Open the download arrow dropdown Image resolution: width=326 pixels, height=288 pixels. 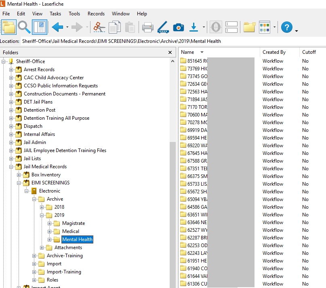tap(204, 28)
